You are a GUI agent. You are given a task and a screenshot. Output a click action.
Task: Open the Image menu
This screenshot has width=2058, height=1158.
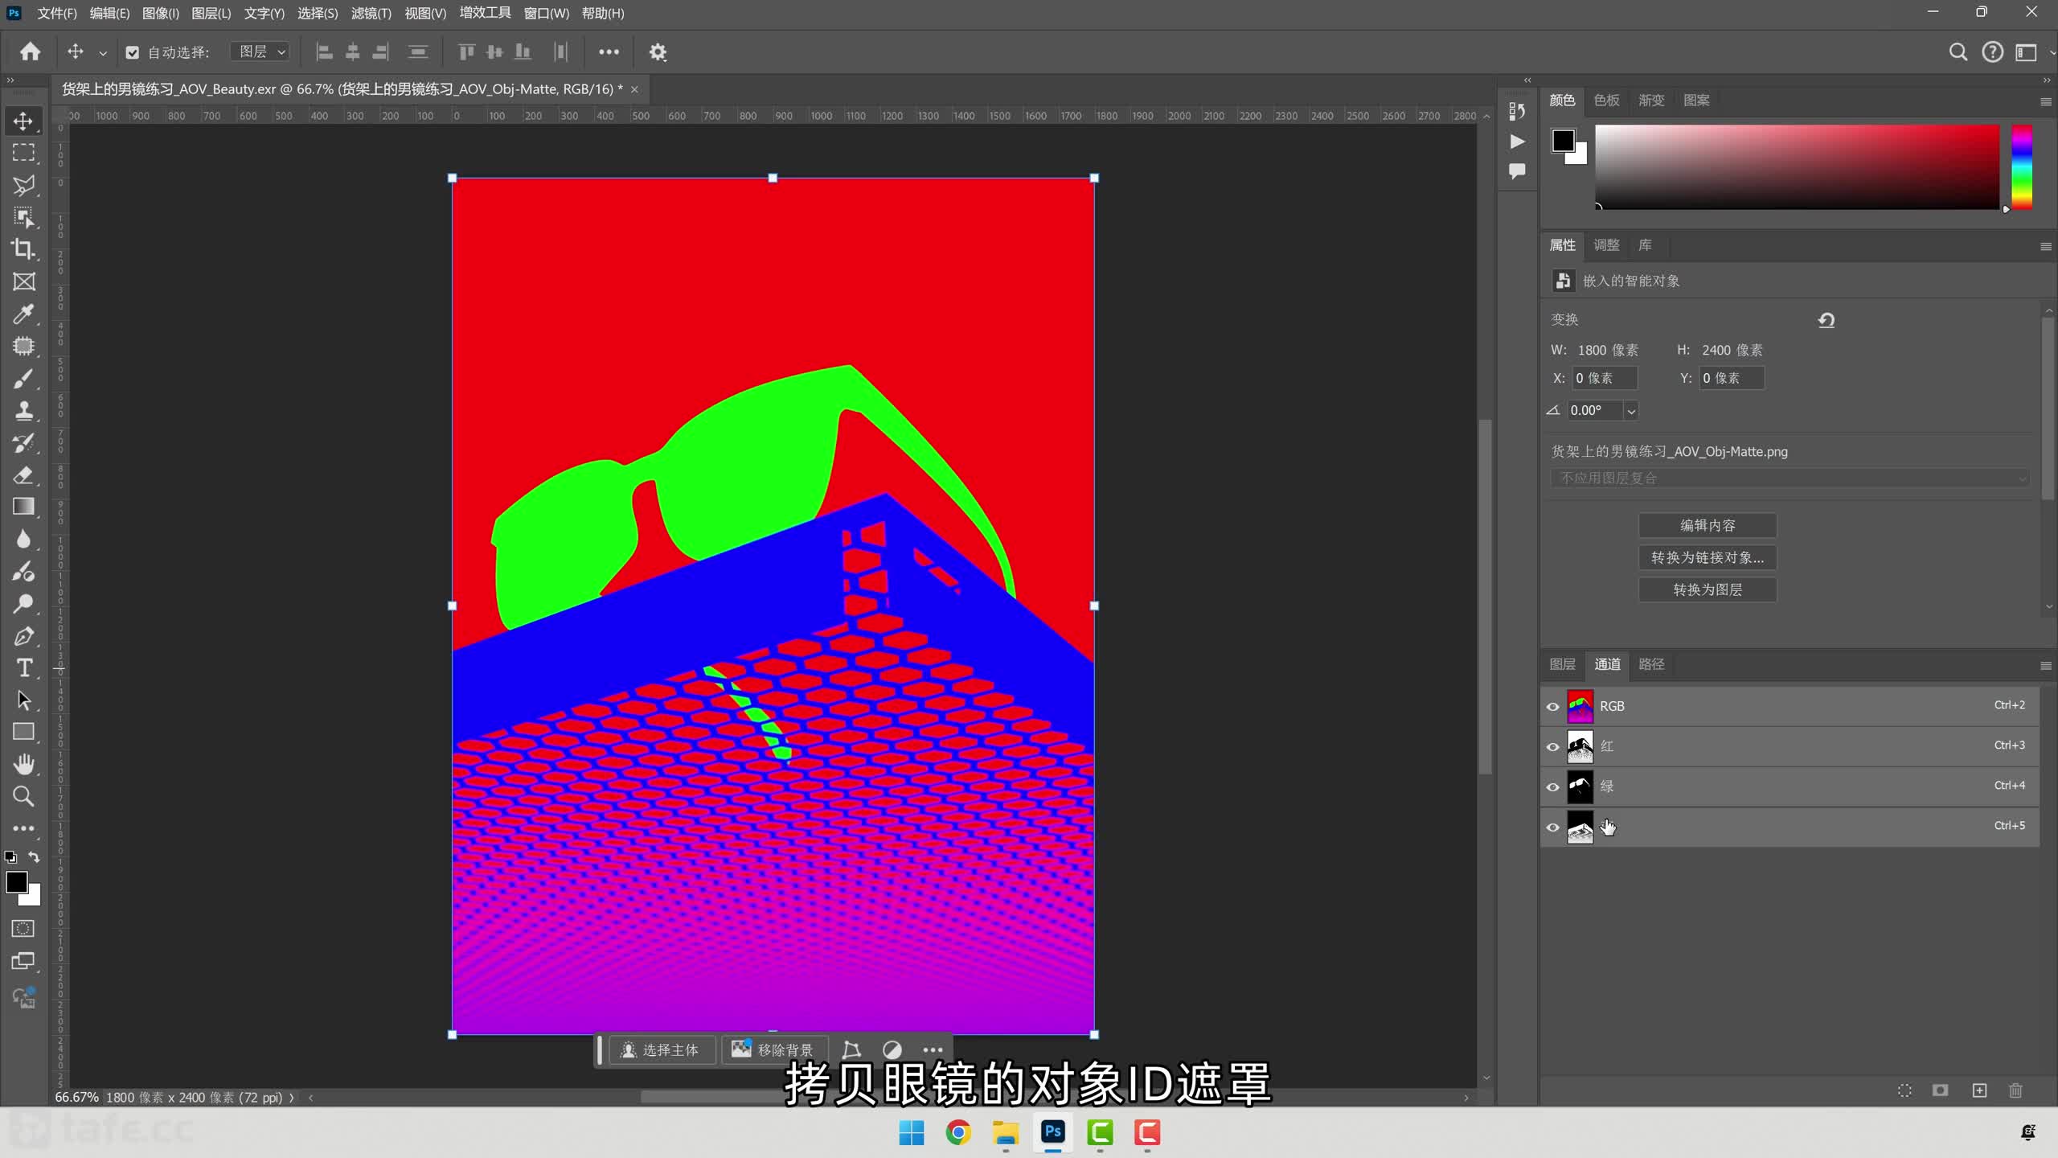coord(160,14)
